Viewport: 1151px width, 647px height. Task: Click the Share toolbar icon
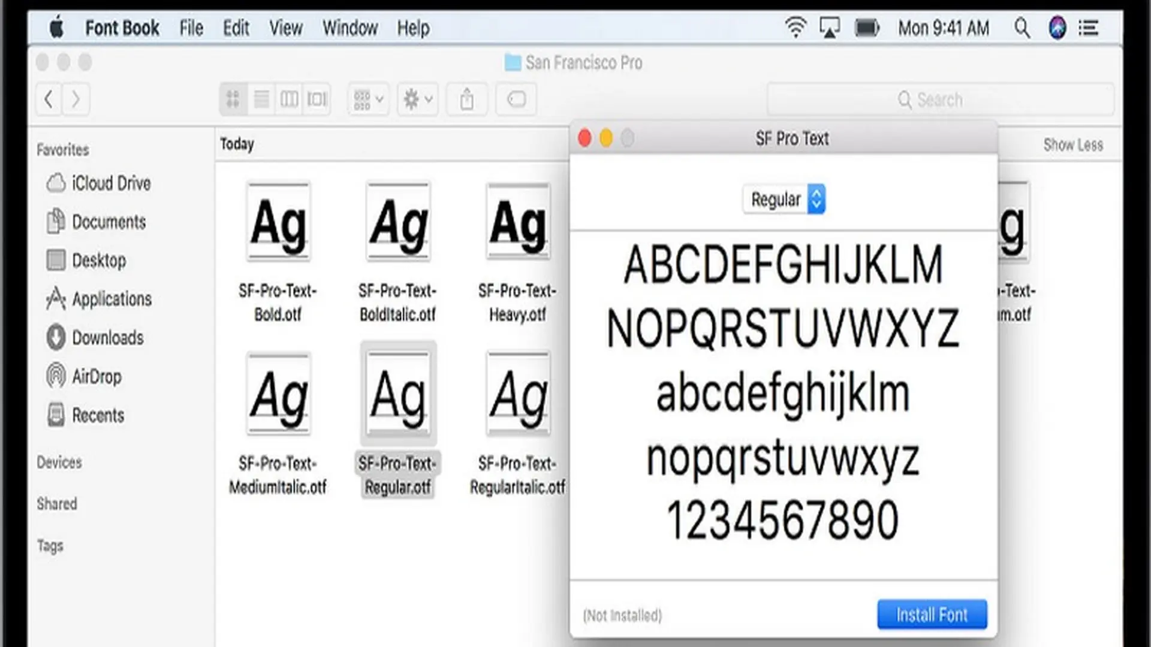(467, 99)
